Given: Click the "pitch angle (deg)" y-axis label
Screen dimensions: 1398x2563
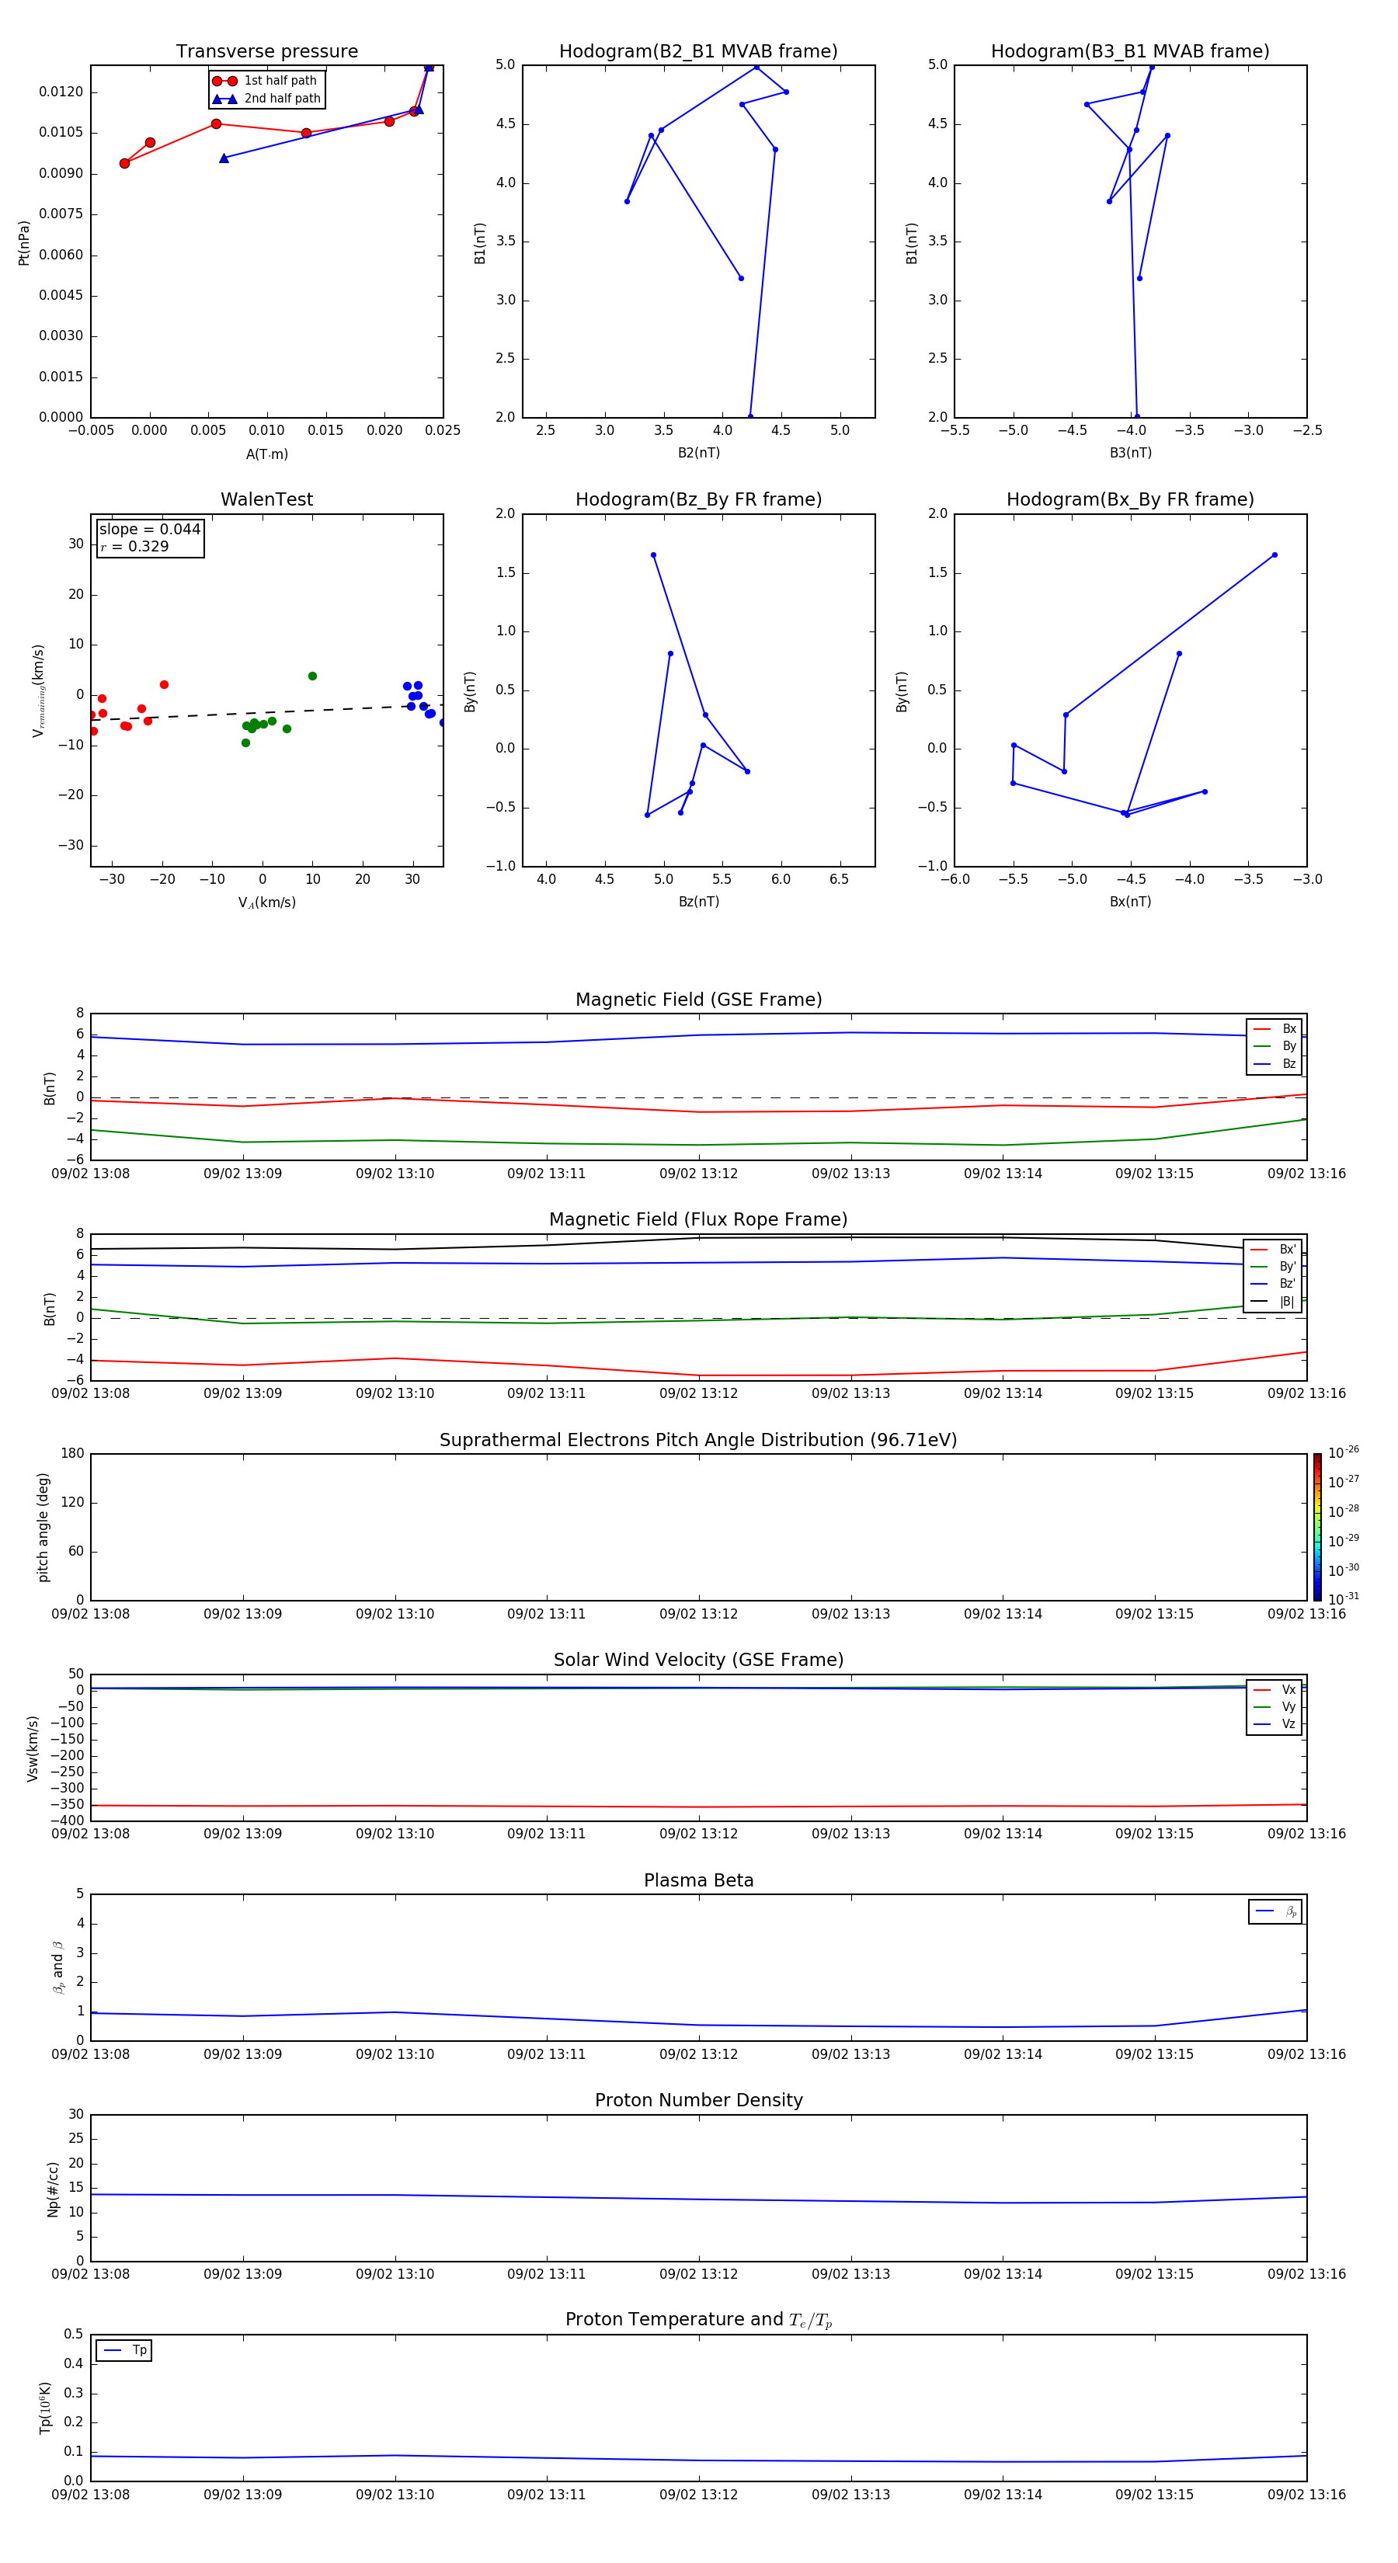Looking at the screenshot, I should 43,1527.
